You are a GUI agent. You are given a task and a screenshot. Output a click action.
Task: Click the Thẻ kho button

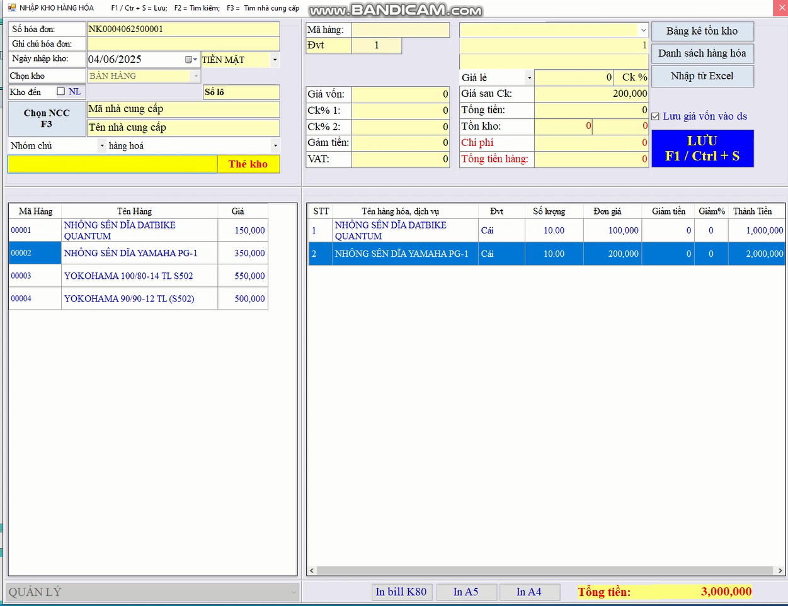[248, 164]
